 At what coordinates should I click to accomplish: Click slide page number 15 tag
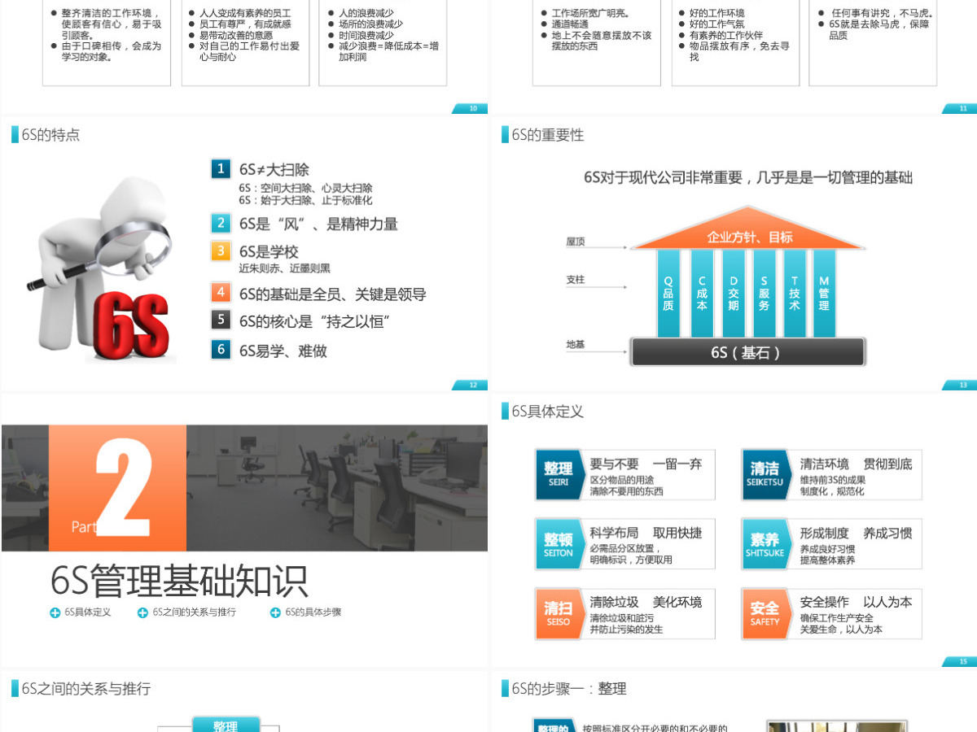[961, 662]
